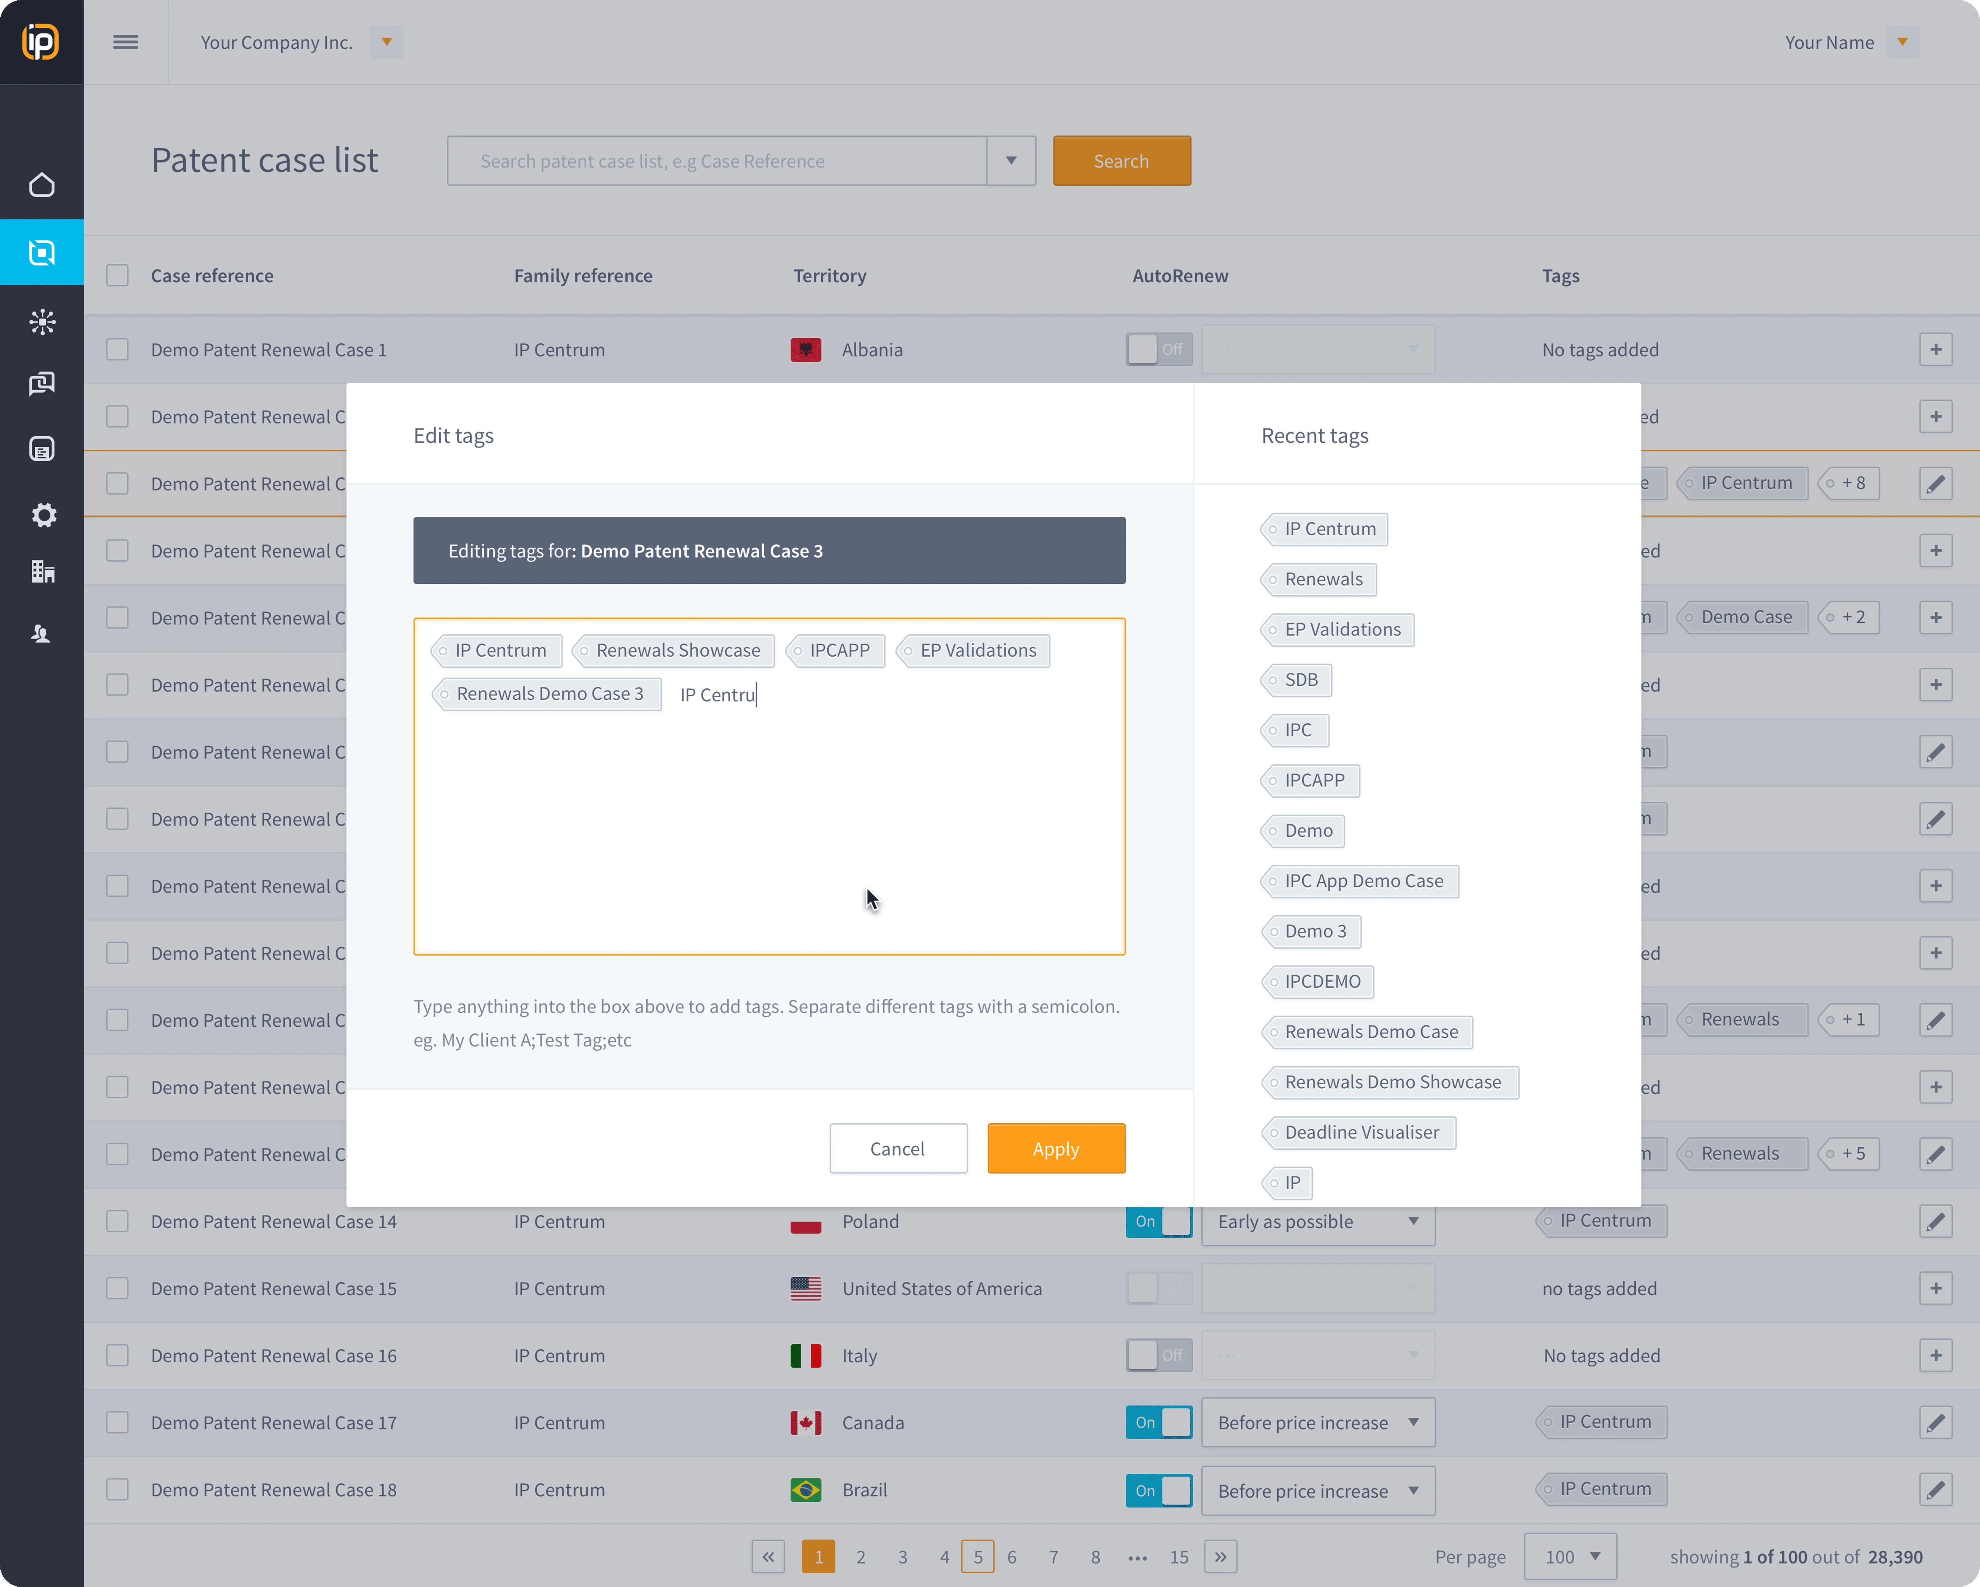Image resolution: width=1980 pixels, height=1587 pixels.
Task: Go to page 3 in pagination
Action: point(903,1557)
